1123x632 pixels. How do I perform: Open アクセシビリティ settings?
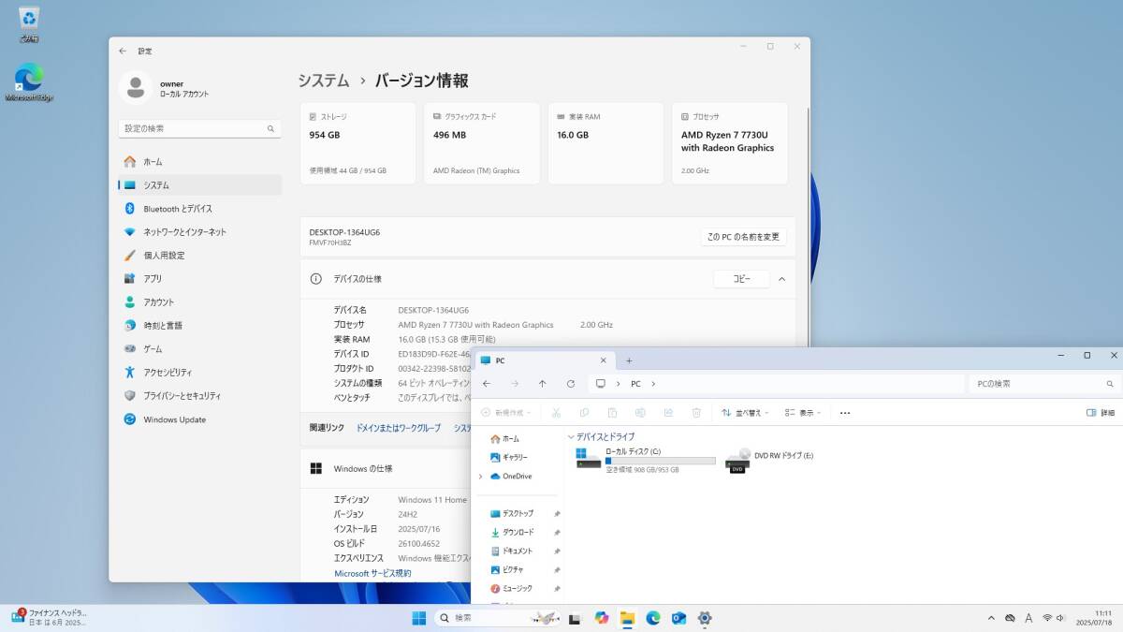tap(199, 373)
